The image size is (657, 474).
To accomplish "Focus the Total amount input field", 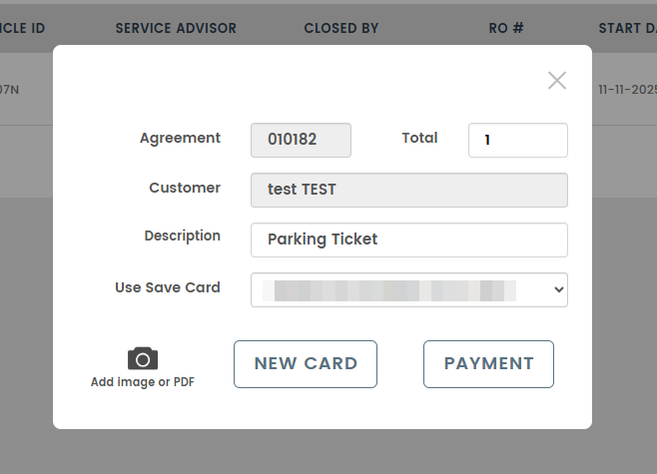I will (517, 140).
